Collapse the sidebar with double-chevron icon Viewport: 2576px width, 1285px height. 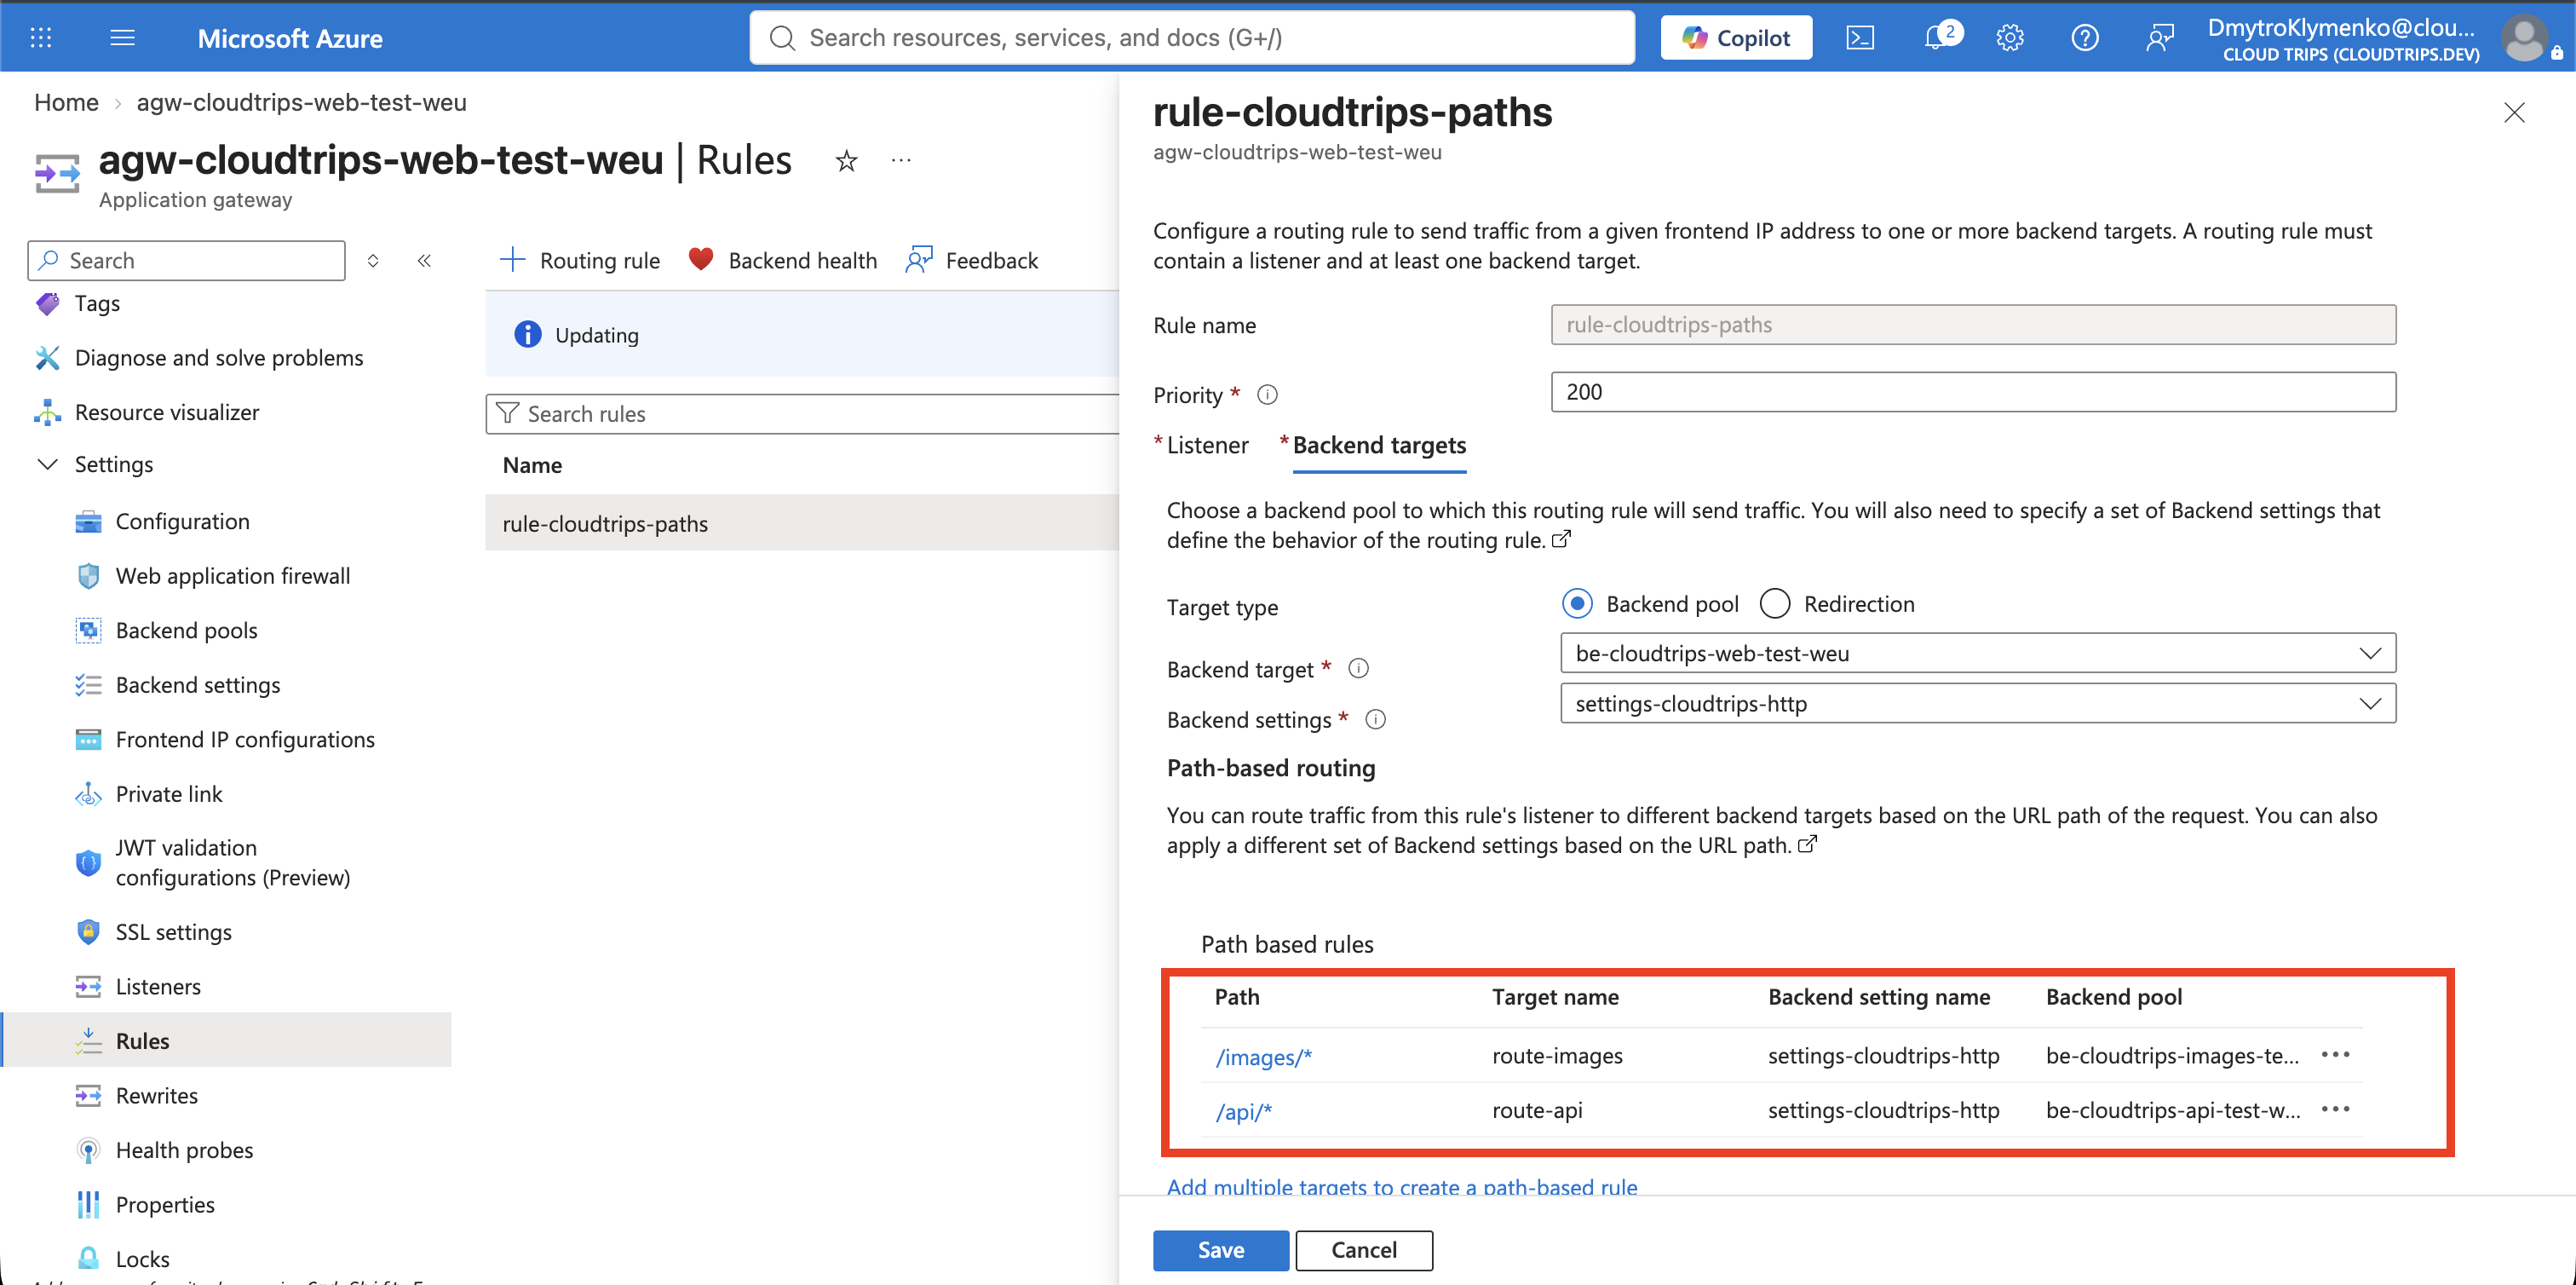point(424,261)
